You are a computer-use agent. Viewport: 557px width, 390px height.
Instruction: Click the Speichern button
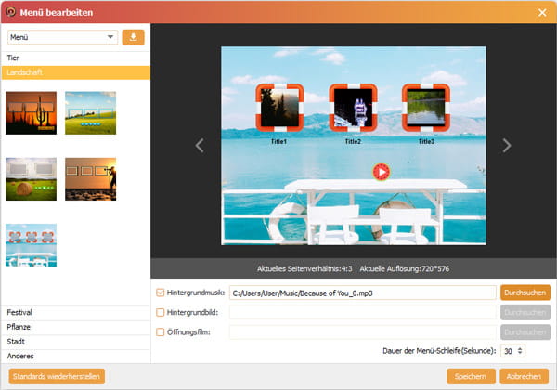(470, 376)
